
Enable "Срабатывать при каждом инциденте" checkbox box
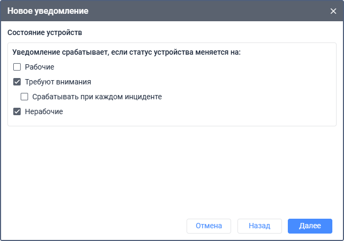24,97
